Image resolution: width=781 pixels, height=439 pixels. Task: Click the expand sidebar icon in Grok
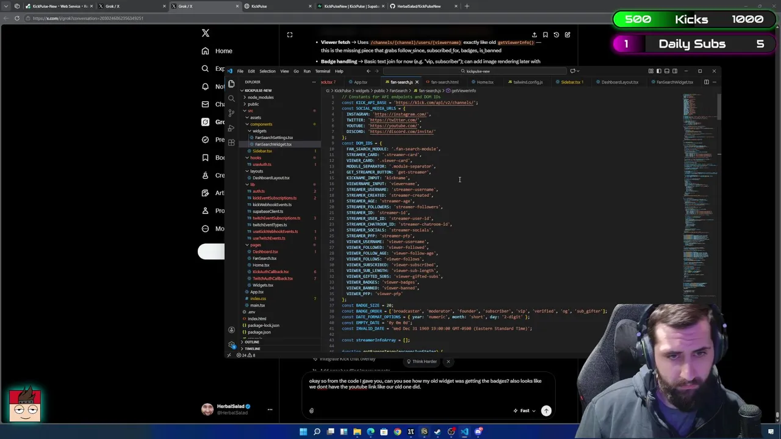click(290, 35)
